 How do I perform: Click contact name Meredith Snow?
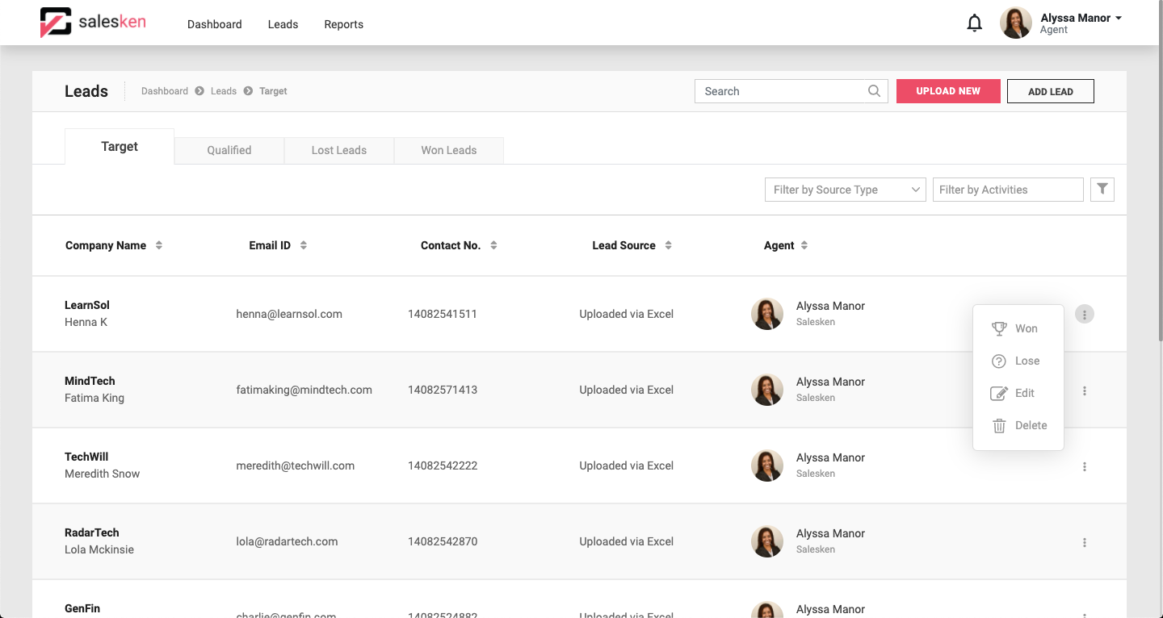click(103, 474)
